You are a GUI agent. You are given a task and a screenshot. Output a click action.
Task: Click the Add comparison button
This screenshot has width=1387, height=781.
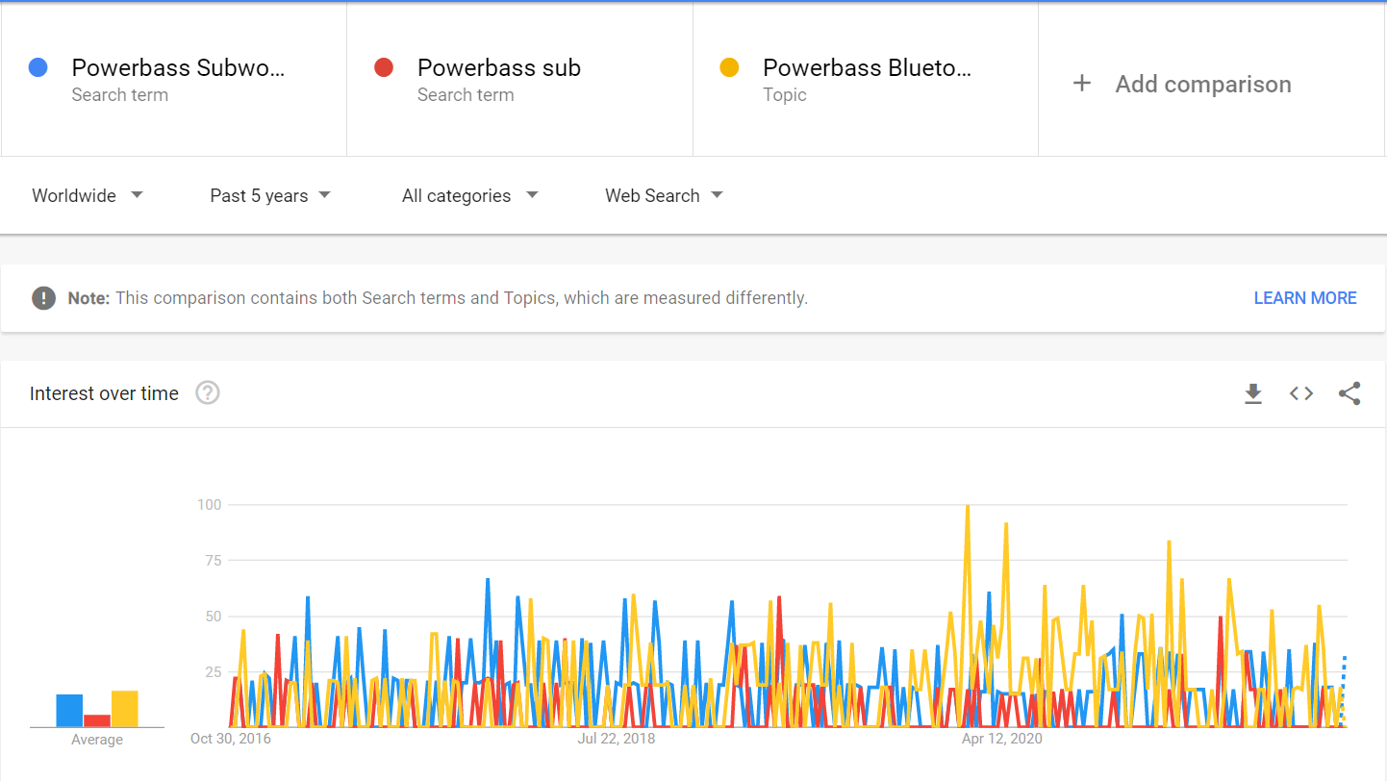tap(1202, 85)
